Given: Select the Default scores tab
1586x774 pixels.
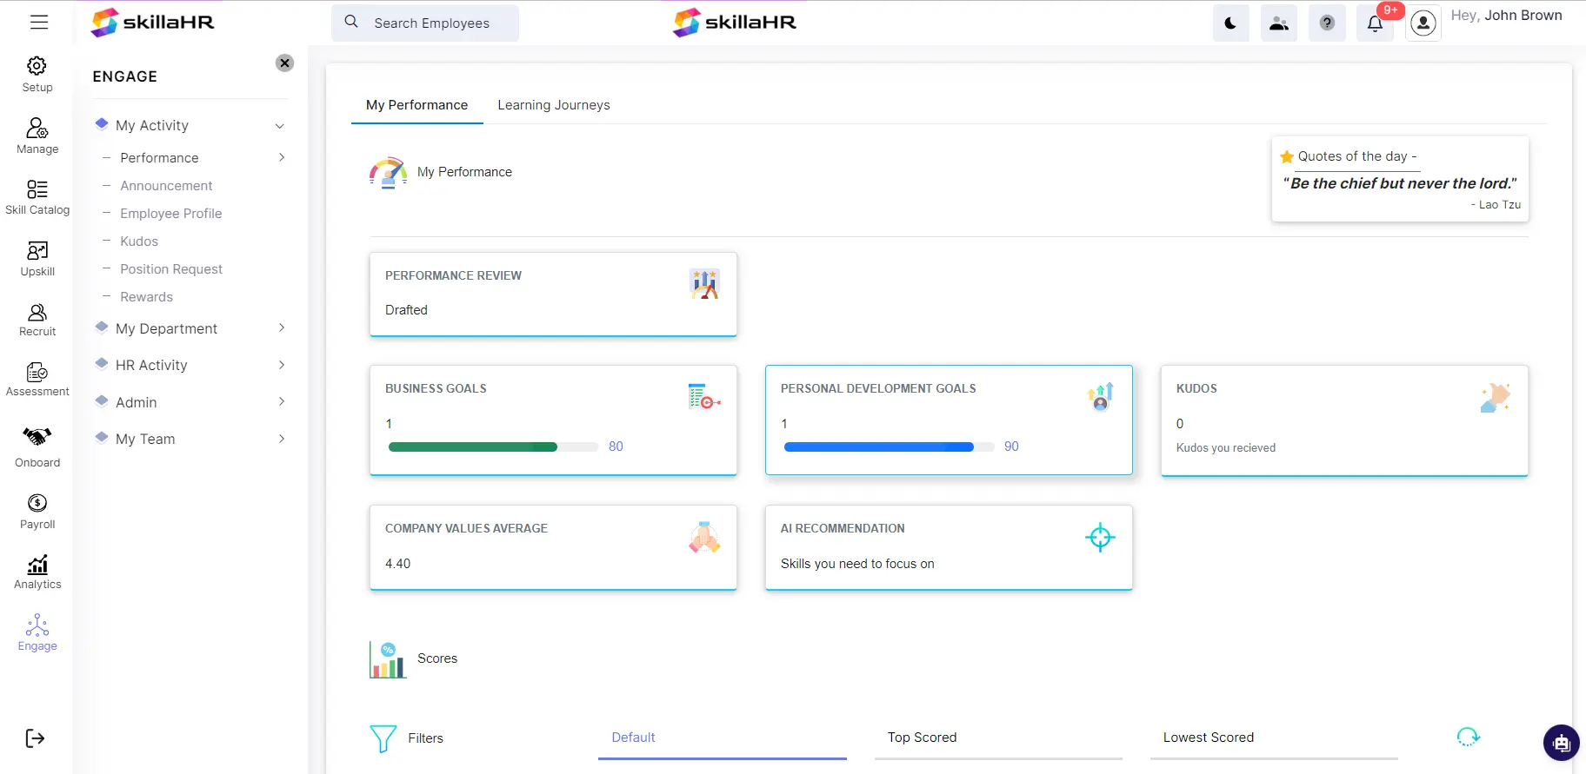Looking at the screenshot, I should pyautogui.click(x=722, y=738).
